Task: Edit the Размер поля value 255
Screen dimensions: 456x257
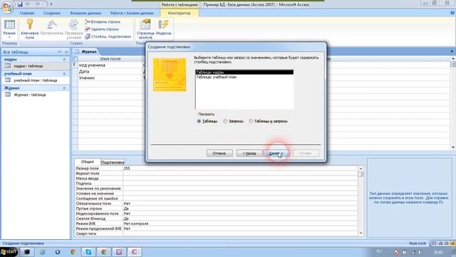Action: point(240,168)
